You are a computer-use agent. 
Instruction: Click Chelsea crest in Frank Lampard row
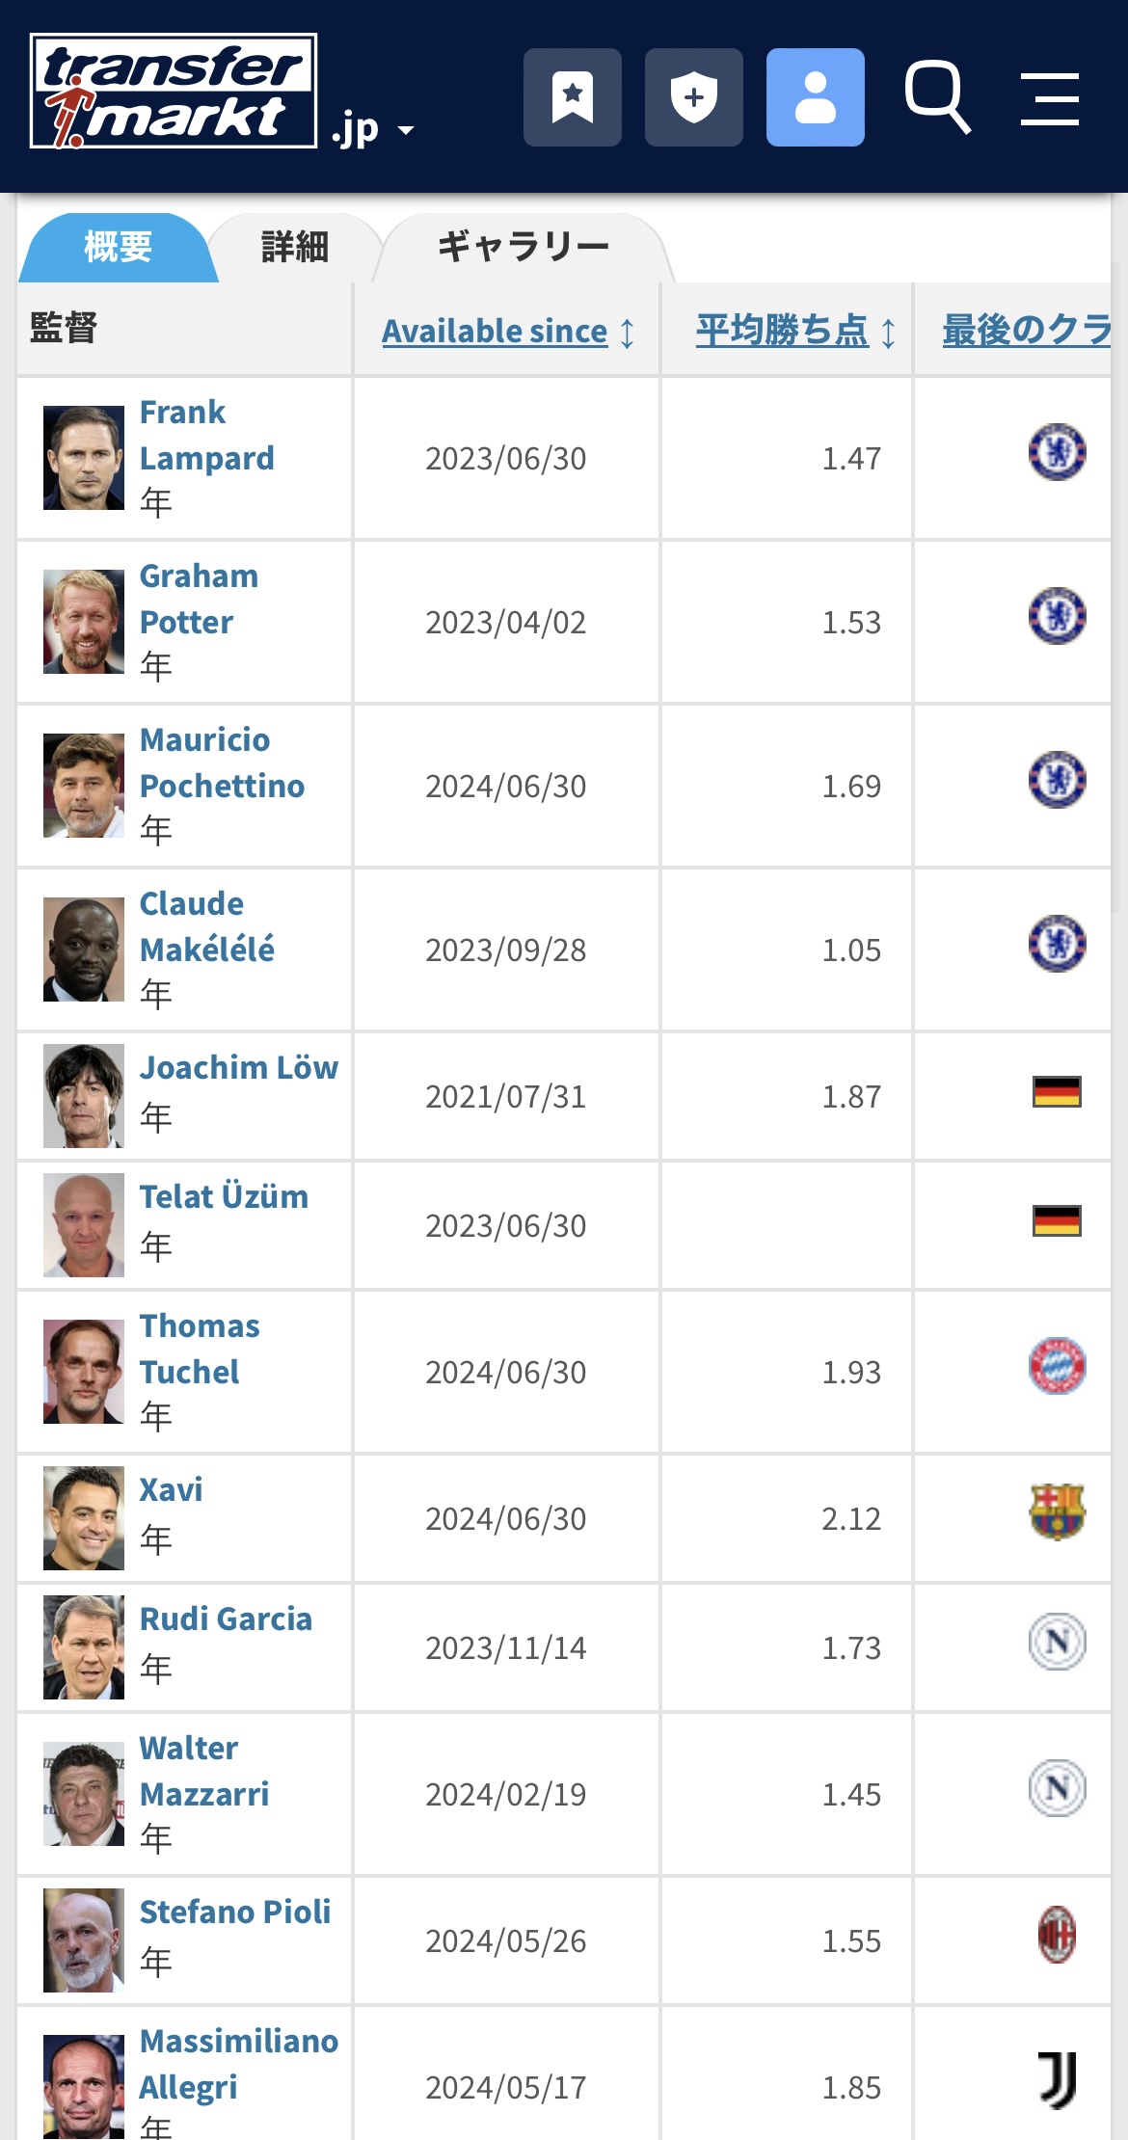pyautogui.click(x=1057, y=452)
